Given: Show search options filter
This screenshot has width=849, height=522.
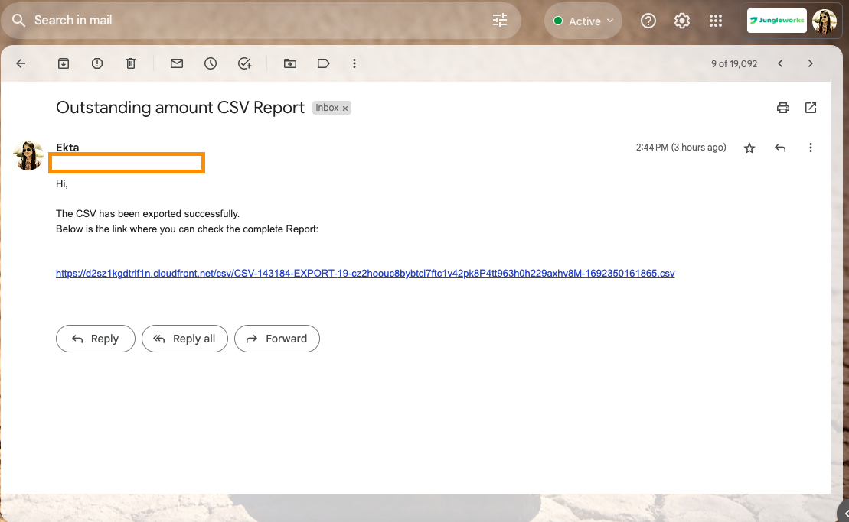Looking at the screenshot, I should click(500, 21).
